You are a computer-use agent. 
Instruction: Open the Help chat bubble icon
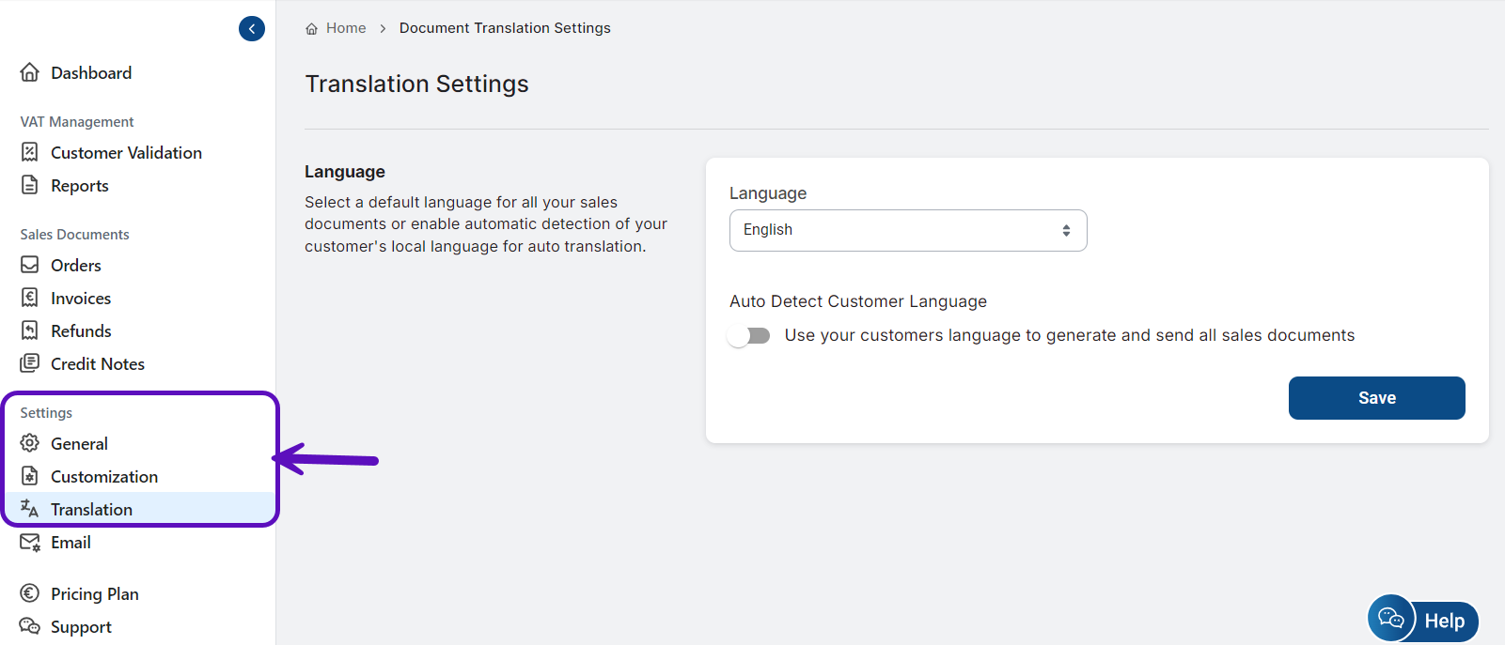[1391, 619]
